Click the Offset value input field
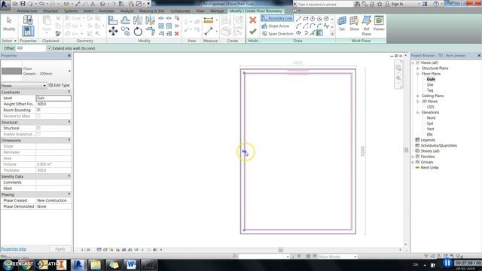The image size is (482, 271). (31, 48)
